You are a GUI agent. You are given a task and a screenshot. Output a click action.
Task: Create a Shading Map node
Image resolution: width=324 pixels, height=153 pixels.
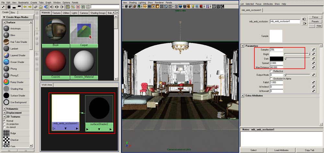pyautogui.click(x=16, y=89)
